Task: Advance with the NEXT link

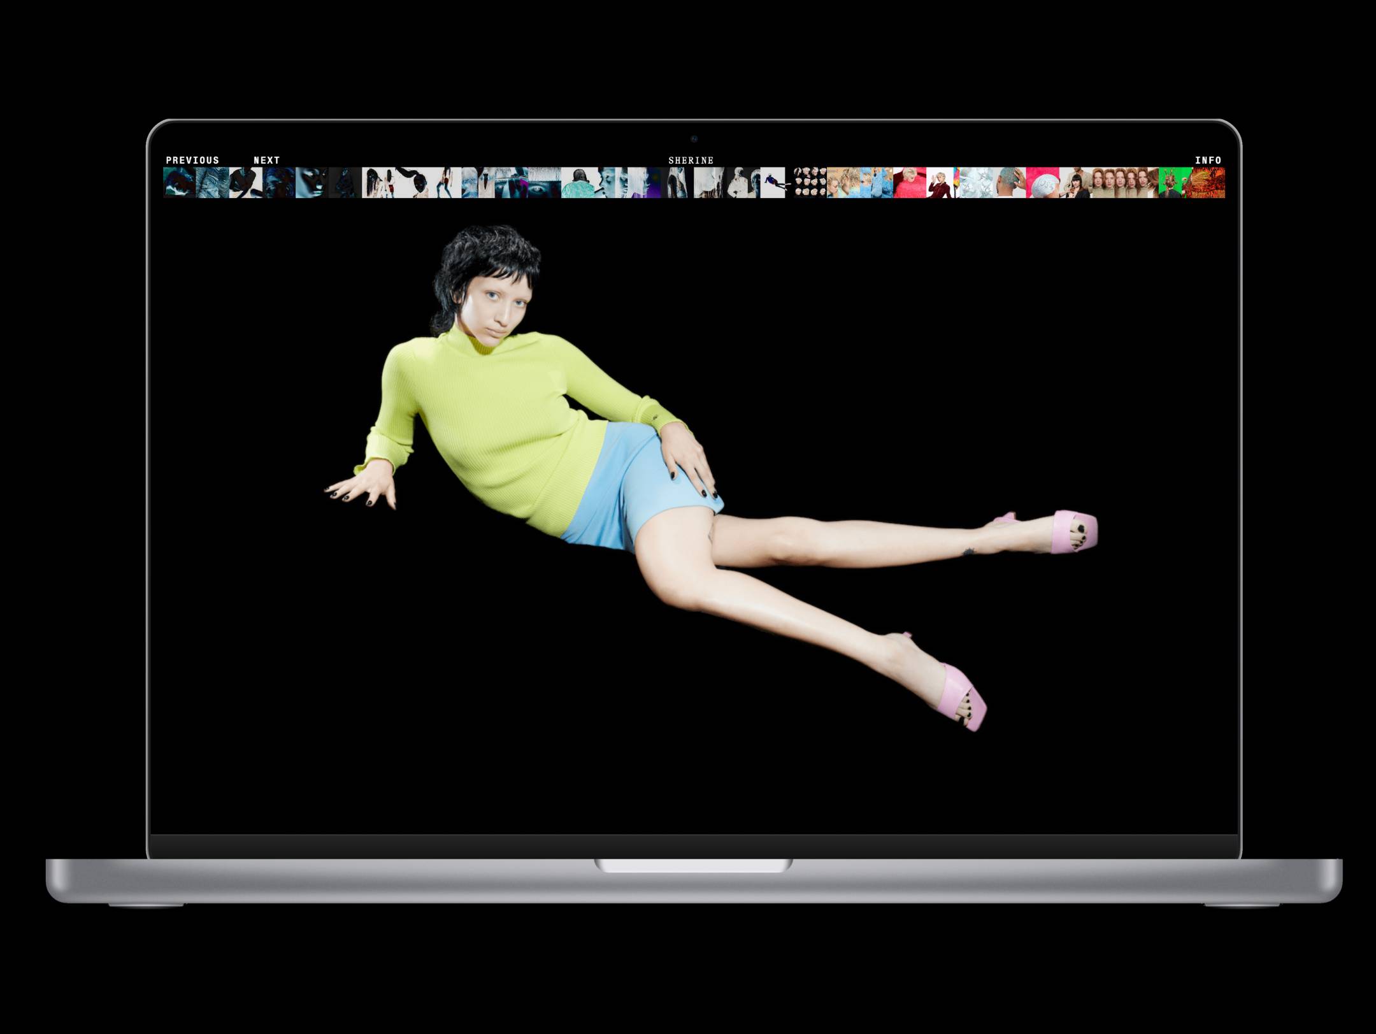Action: 266,160
